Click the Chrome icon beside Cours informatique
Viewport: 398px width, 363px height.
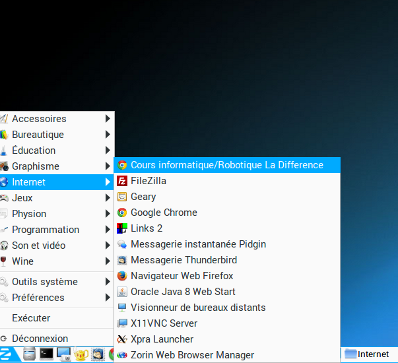click(122, 165)
